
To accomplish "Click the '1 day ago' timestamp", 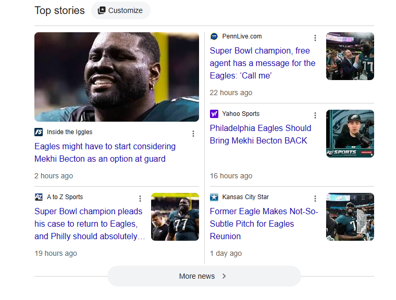I will point(226,253).
